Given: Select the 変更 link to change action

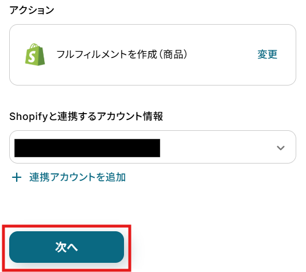Looking at the screenshot, I should tap(267, 55).
